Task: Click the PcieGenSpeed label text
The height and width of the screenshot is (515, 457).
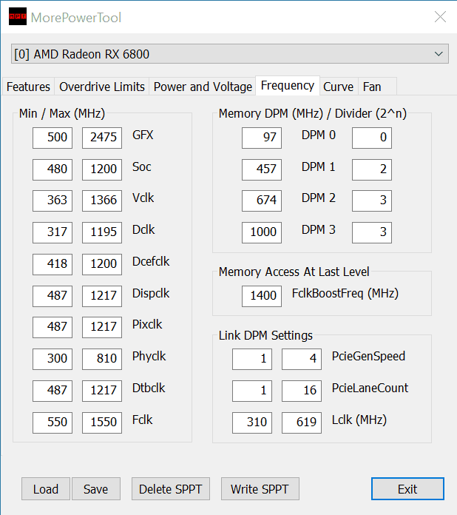Action: click(x=368, y=356)
